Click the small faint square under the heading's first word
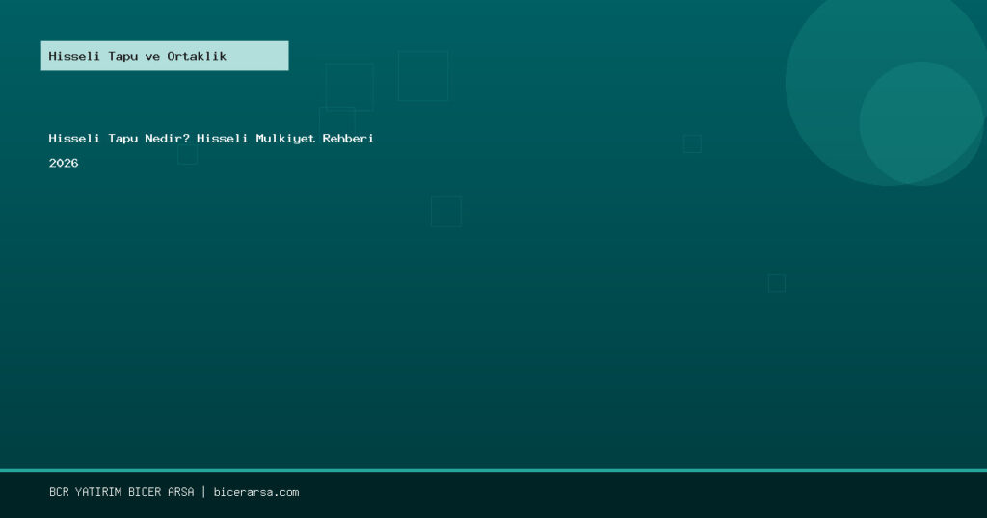Viewport: 987px width, 518px height. click(x=187, y=156)
